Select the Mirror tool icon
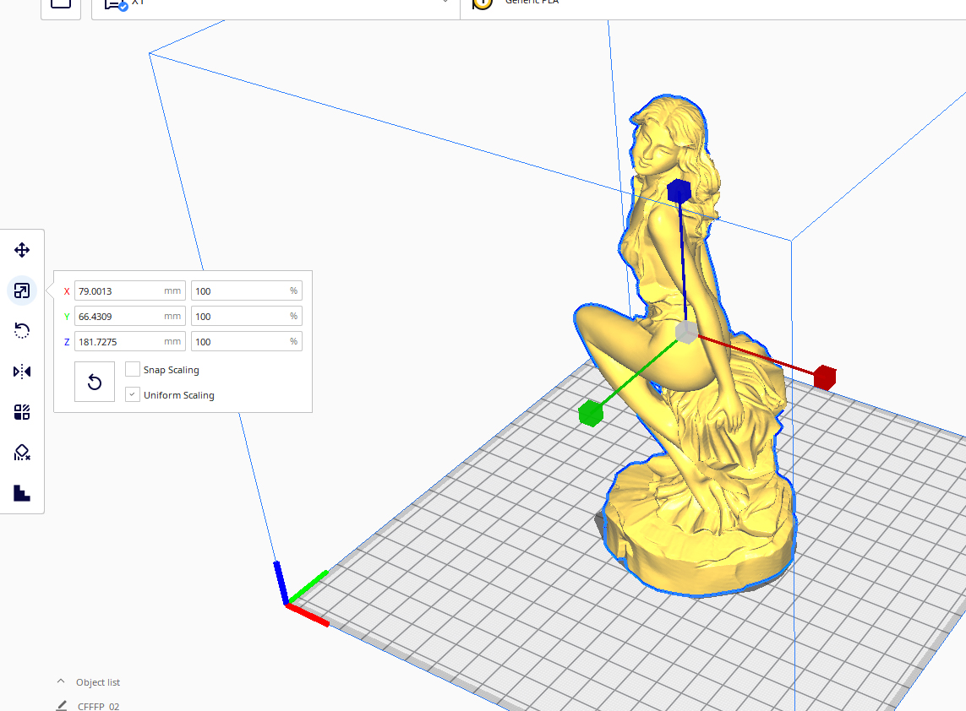 coord(22,372)
